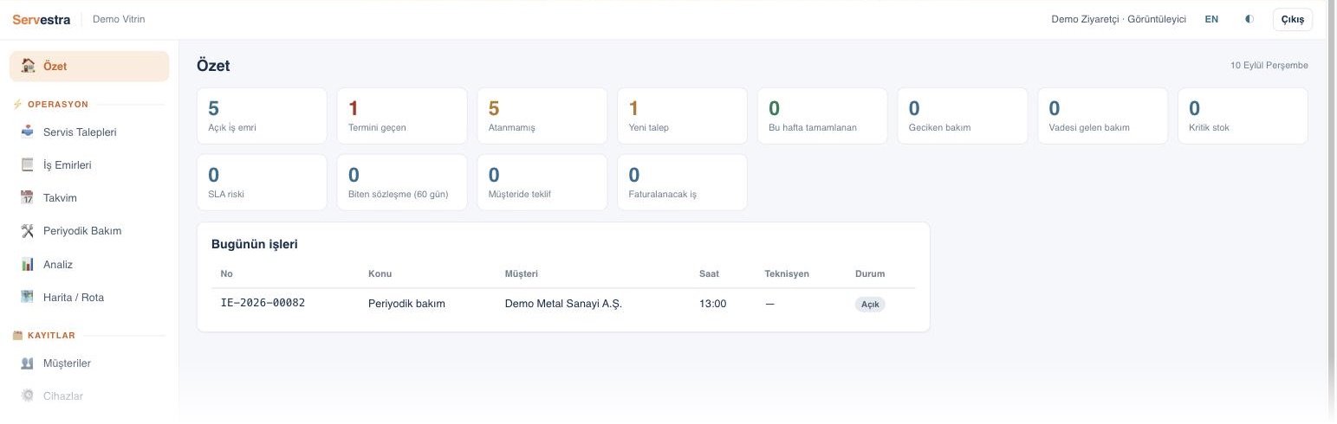Log out with the Çıkış button
1337x424 pixels.
(1292, 19)
